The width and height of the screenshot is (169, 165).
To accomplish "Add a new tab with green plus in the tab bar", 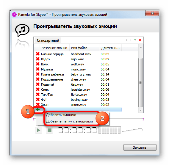I will click(x=135, y=40).
